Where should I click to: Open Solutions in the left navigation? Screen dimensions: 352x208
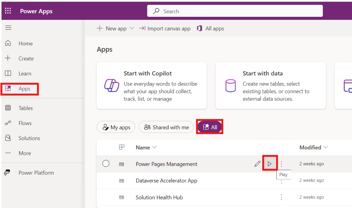(29, 138)
